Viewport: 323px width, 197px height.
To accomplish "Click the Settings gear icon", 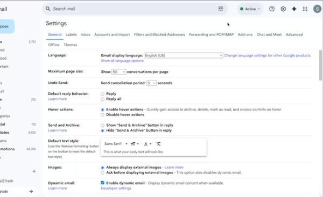I will tap(283, 9).
